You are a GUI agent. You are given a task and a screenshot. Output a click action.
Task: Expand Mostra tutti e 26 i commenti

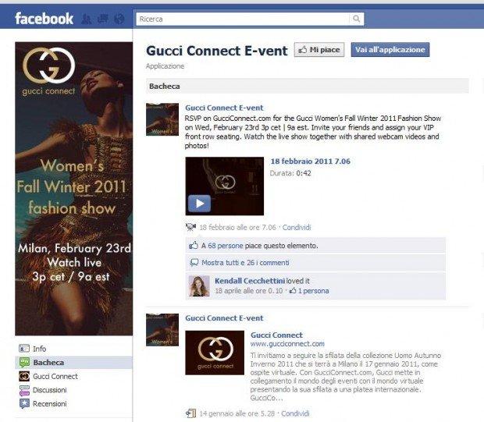point(245,263)
